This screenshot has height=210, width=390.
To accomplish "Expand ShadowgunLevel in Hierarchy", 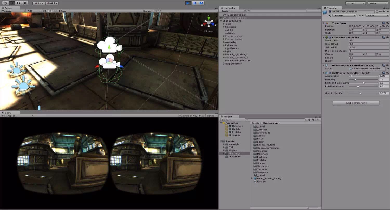I will pos(221,21).
